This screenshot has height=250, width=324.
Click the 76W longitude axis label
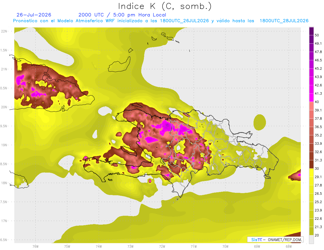pyautogui.click(x=35, y=246)
